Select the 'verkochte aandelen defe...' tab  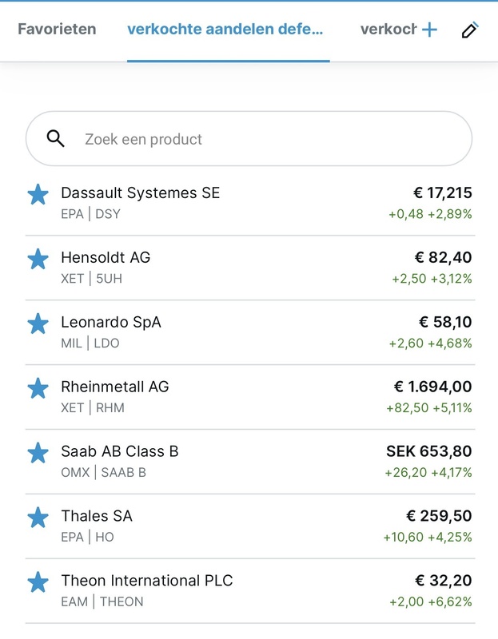225,30
